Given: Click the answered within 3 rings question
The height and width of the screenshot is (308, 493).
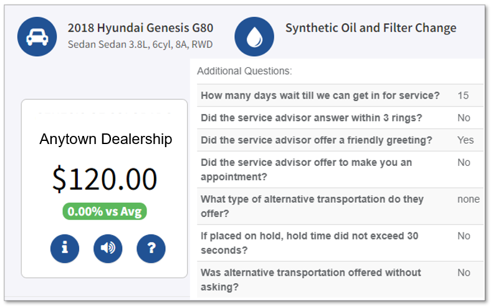Looking at the screenshot, I should [312, 118].
